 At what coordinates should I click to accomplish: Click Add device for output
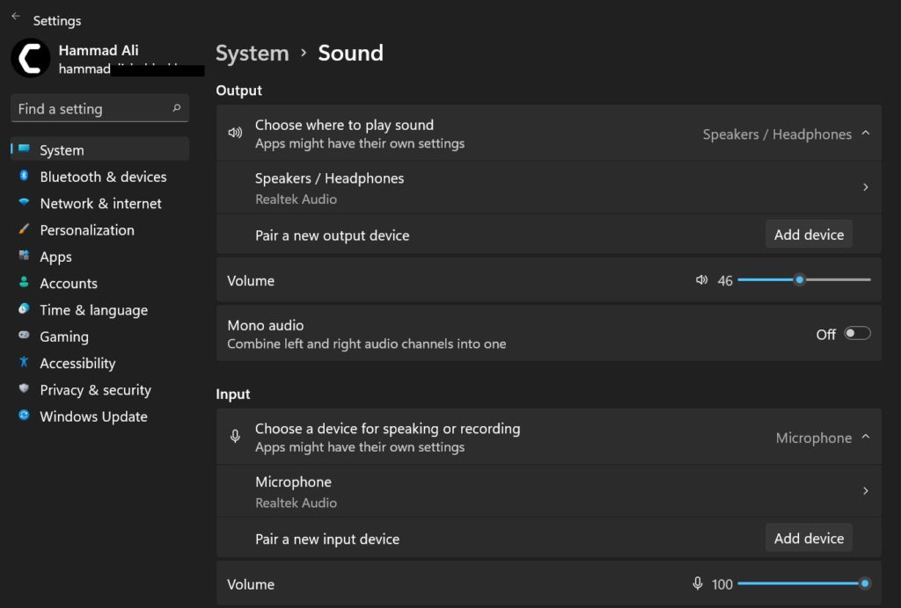[808, 235]
